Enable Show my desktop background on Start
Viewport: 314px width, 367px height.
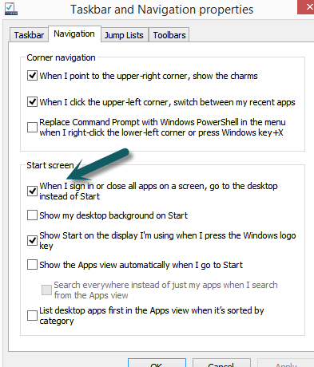(32, 215)
